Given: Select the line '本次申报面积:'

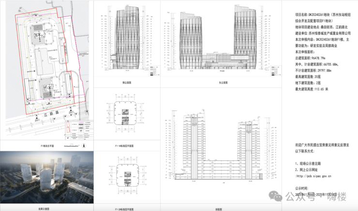Looking at the screenshot, I should (x=305, y=52).
